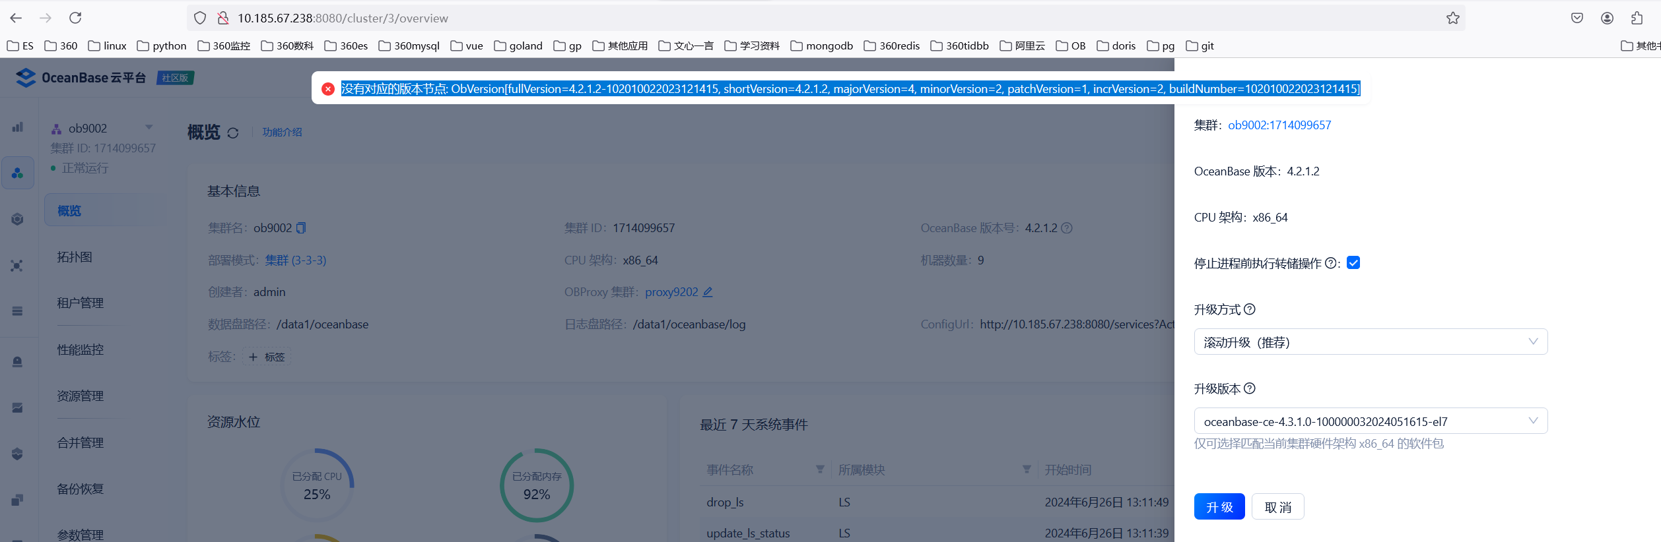Click the insecure connection lock icon
Viewport: 1661px width, 542px height.
click(223, 18)
